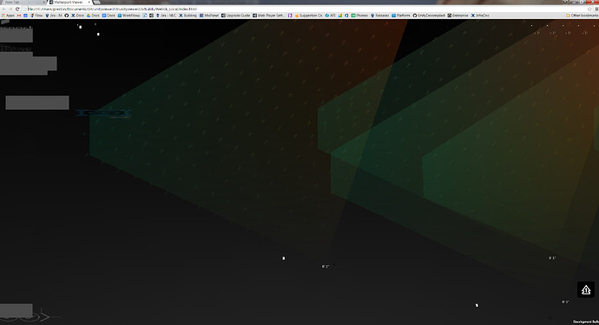Viewport: 599px width, 325px height.
Task: Open the Gmail bookmark icon
Action: pos(19,16)
